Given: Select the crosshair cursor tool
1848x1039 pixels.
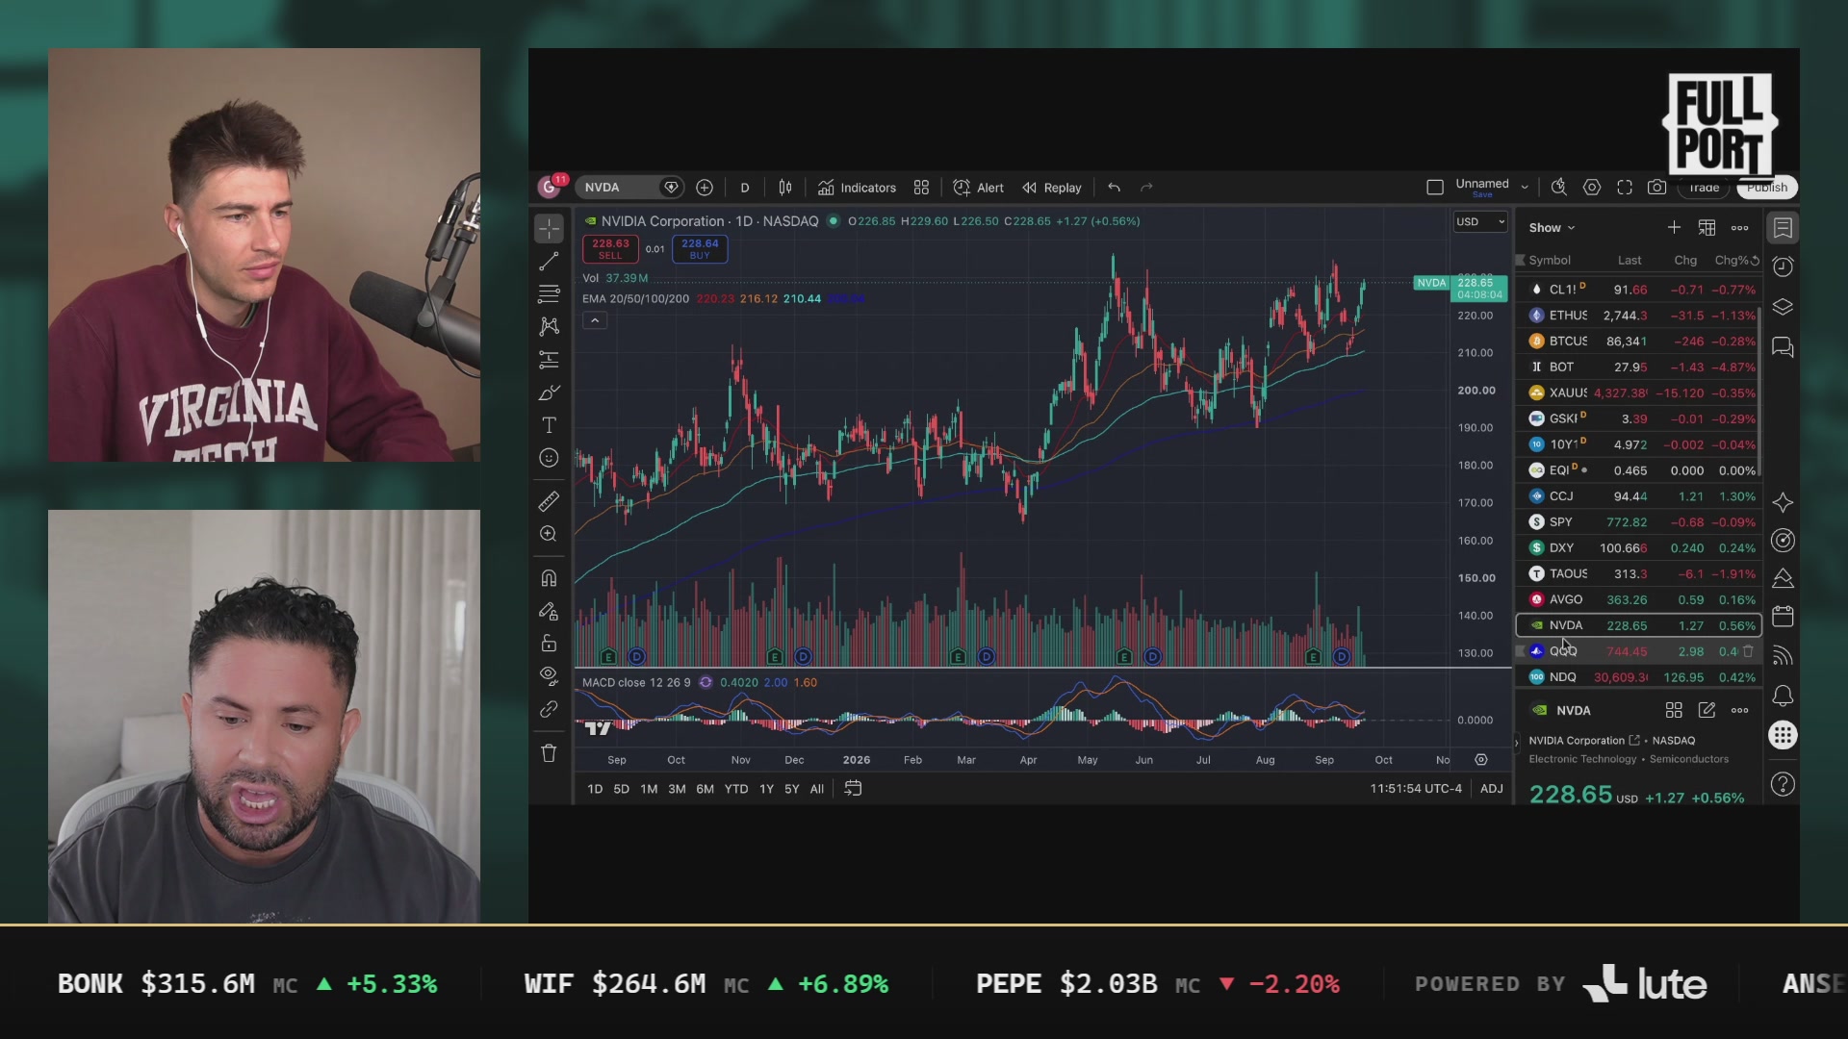Looking at the screenshot, I should [549, 228].
